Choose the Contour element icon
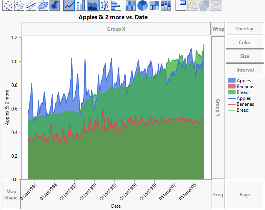Viewport: 265px width, 210px height. pyautogui.click(x=55, y=5)
